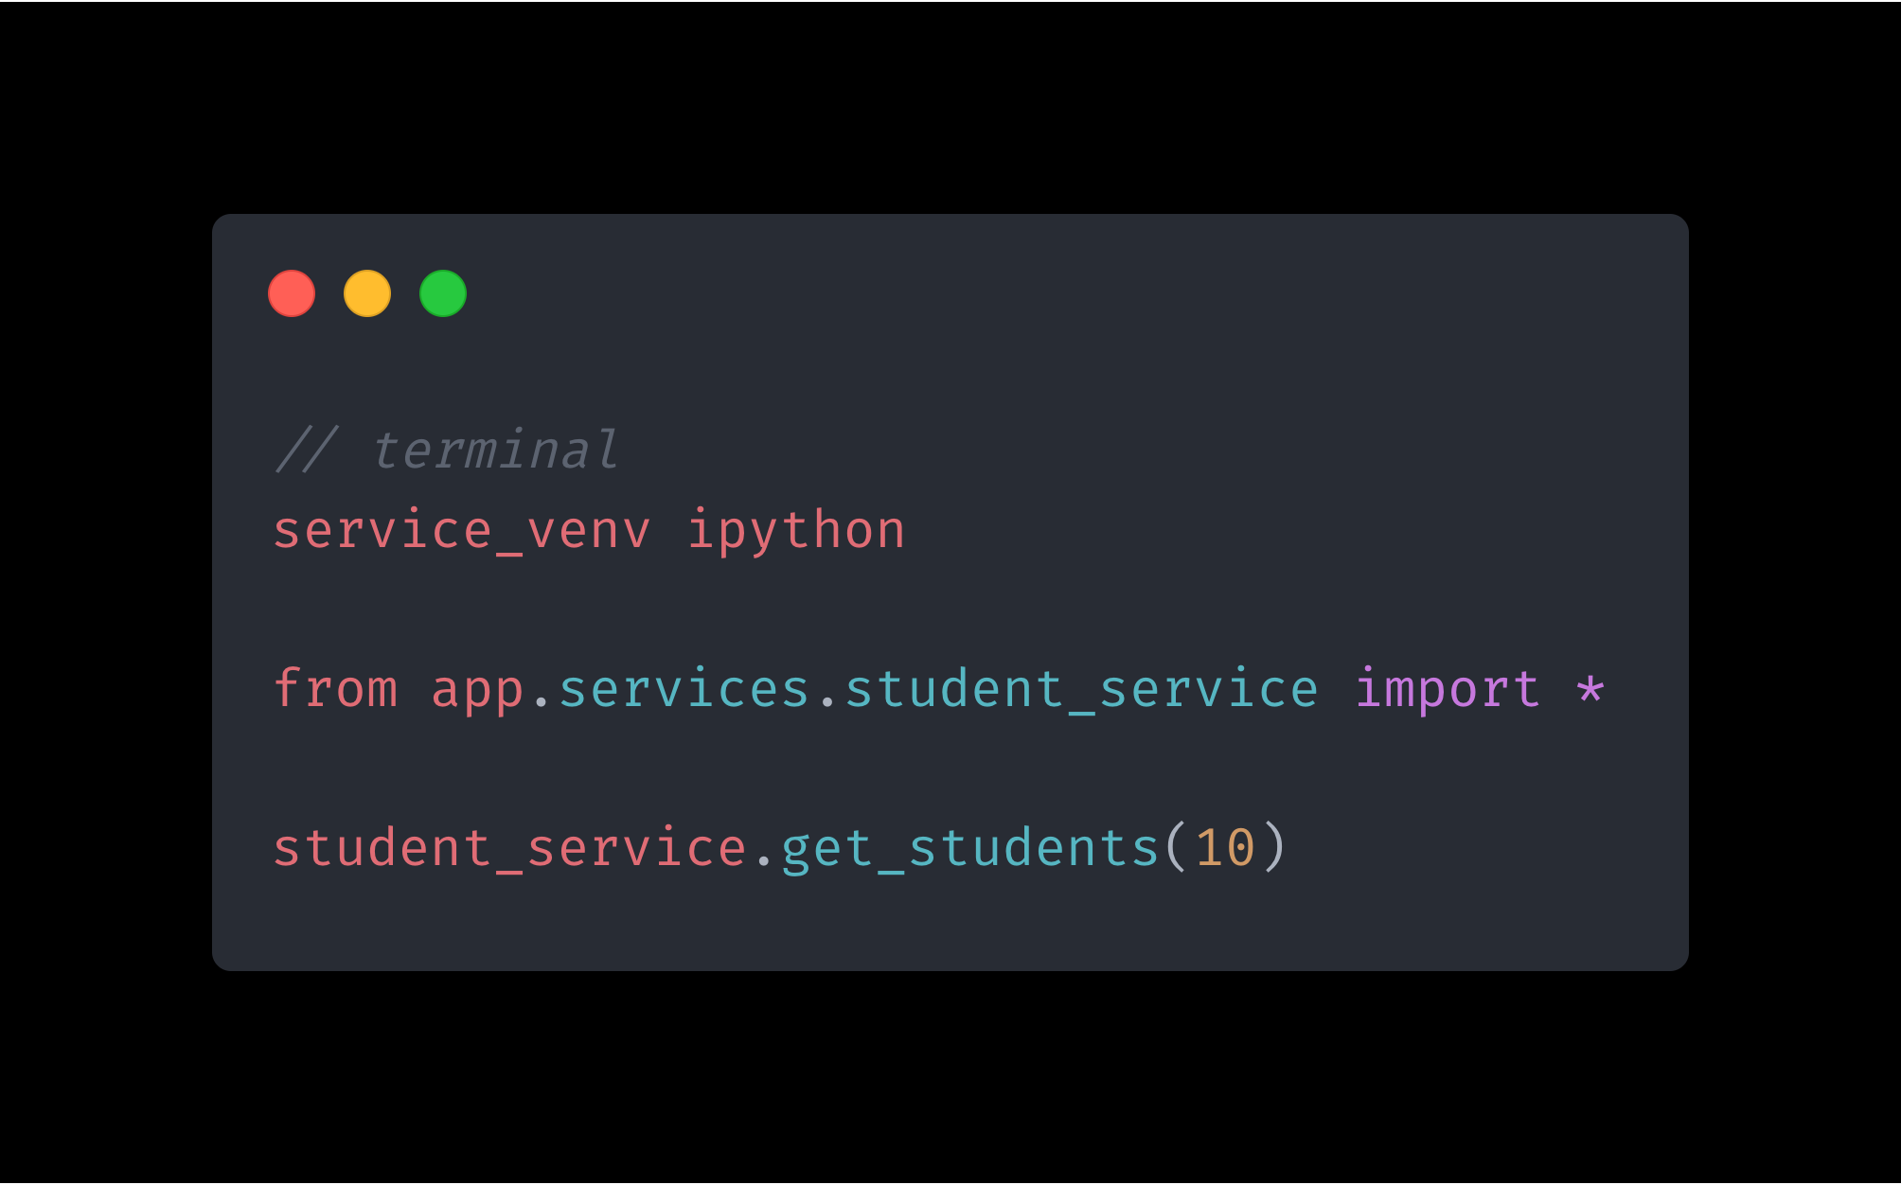The width and height of the screenshot is (1901, 1185).
Task: Click the green maximize window dot
Action: pyautogui.click(x=443, y=293)
